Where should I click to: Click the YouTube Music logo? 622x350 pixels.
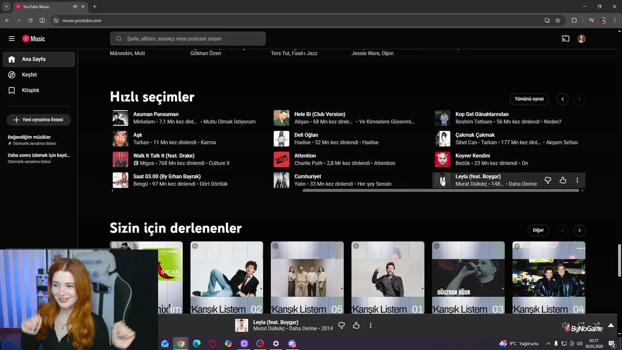pos(34,38)
